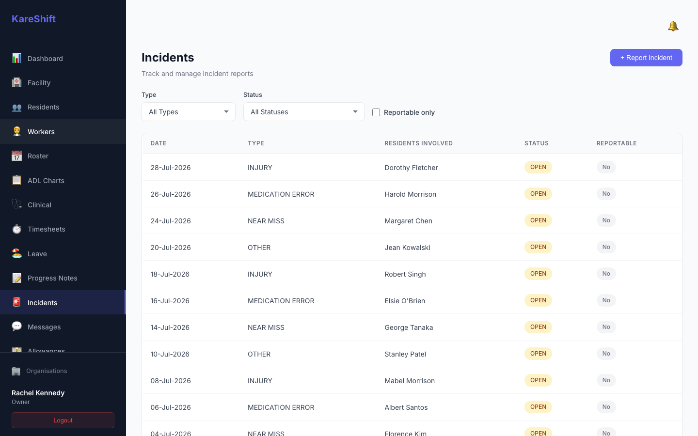Image resolution: width=698 pixels, height=436 pixels.
Task: Click the Facility hospital icon
Action: point(16,82)
